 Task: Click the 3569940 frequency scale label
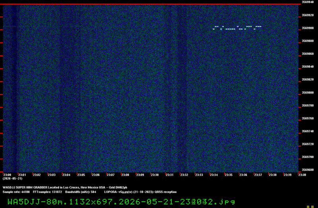[x=308, y=2]
